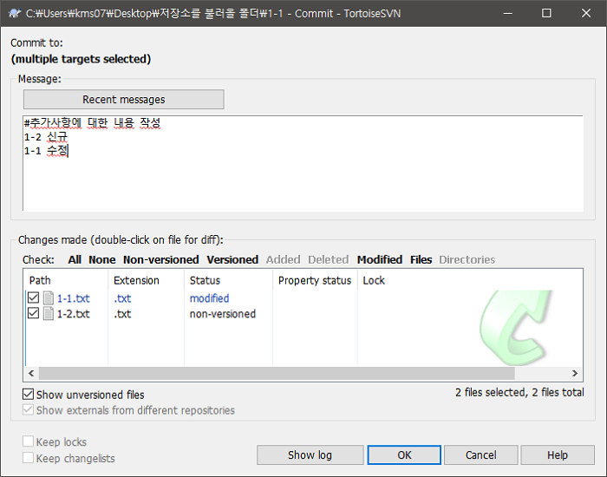
Task: Check only Versioned files
Action: pyautogui.click(x=232, y=259)
